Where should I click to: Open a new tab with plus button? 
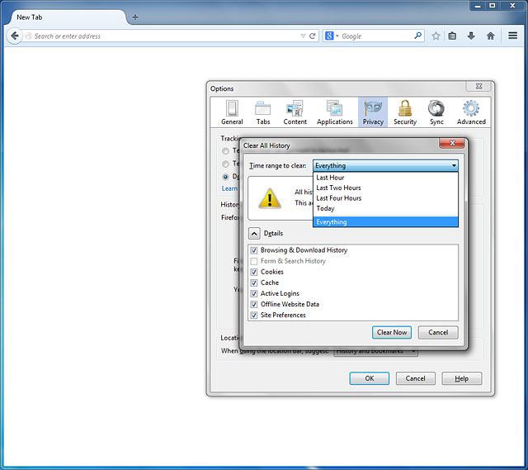click(135, 17)
